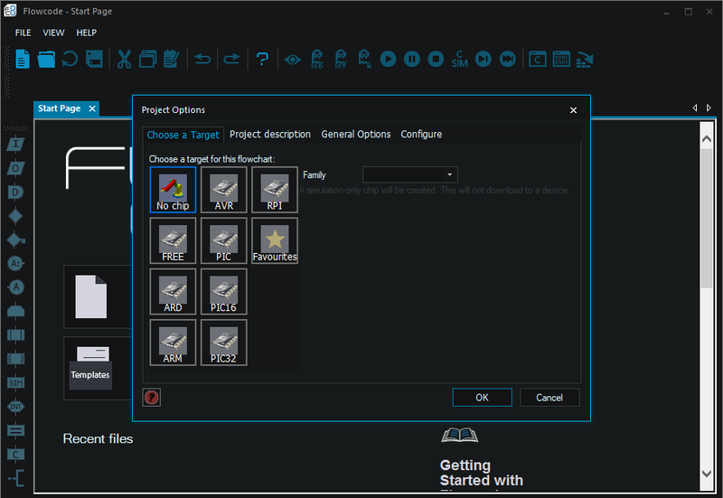Click the Redo arrow icon
The width and height of the screenshot is (723, 498).
[231, 59]
